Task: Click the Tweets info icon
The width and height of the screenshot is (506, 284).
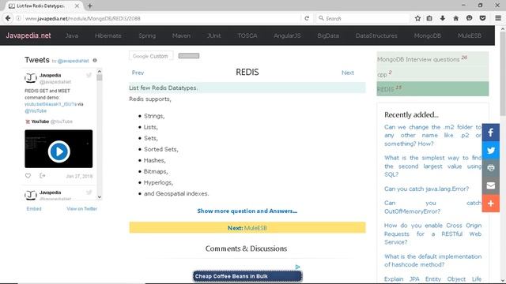Action: click(x=95, y=60)
